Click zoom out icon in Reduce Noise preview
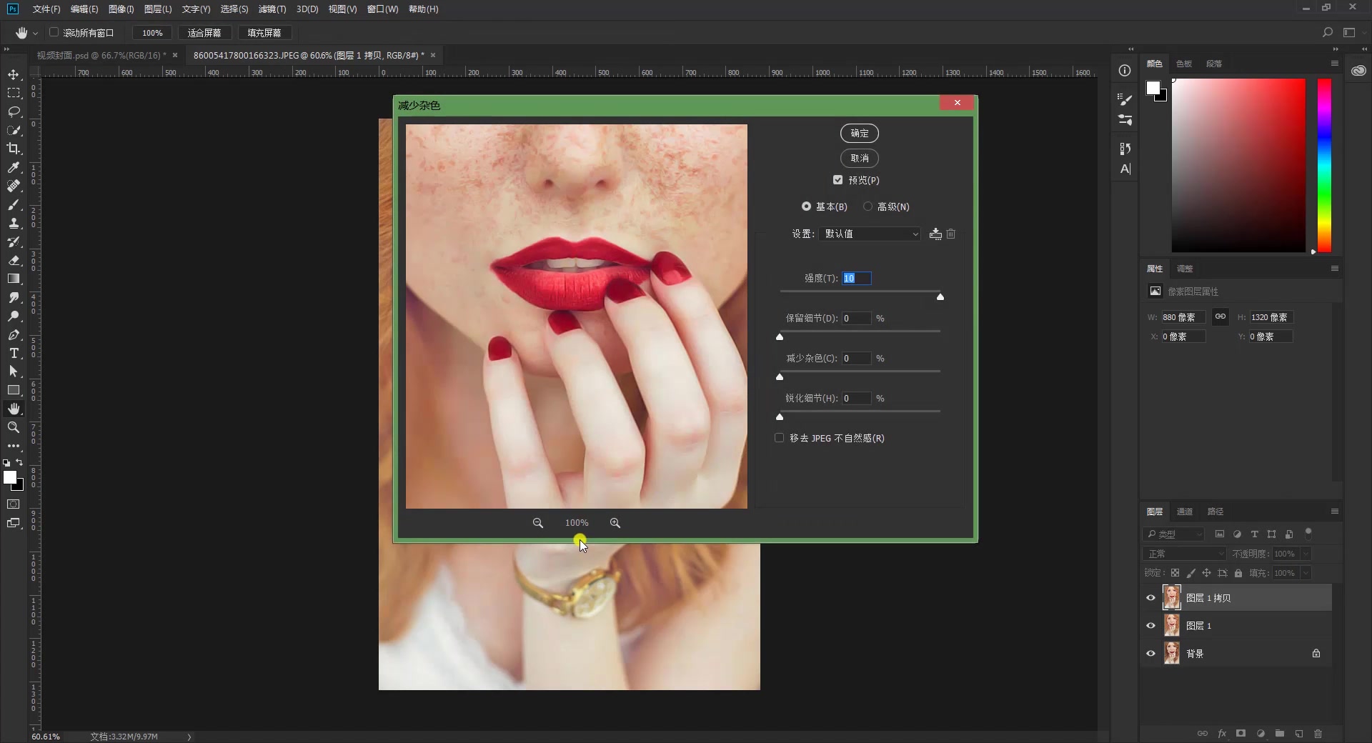Screen dimensions: 1372x743 click(538, 523)
